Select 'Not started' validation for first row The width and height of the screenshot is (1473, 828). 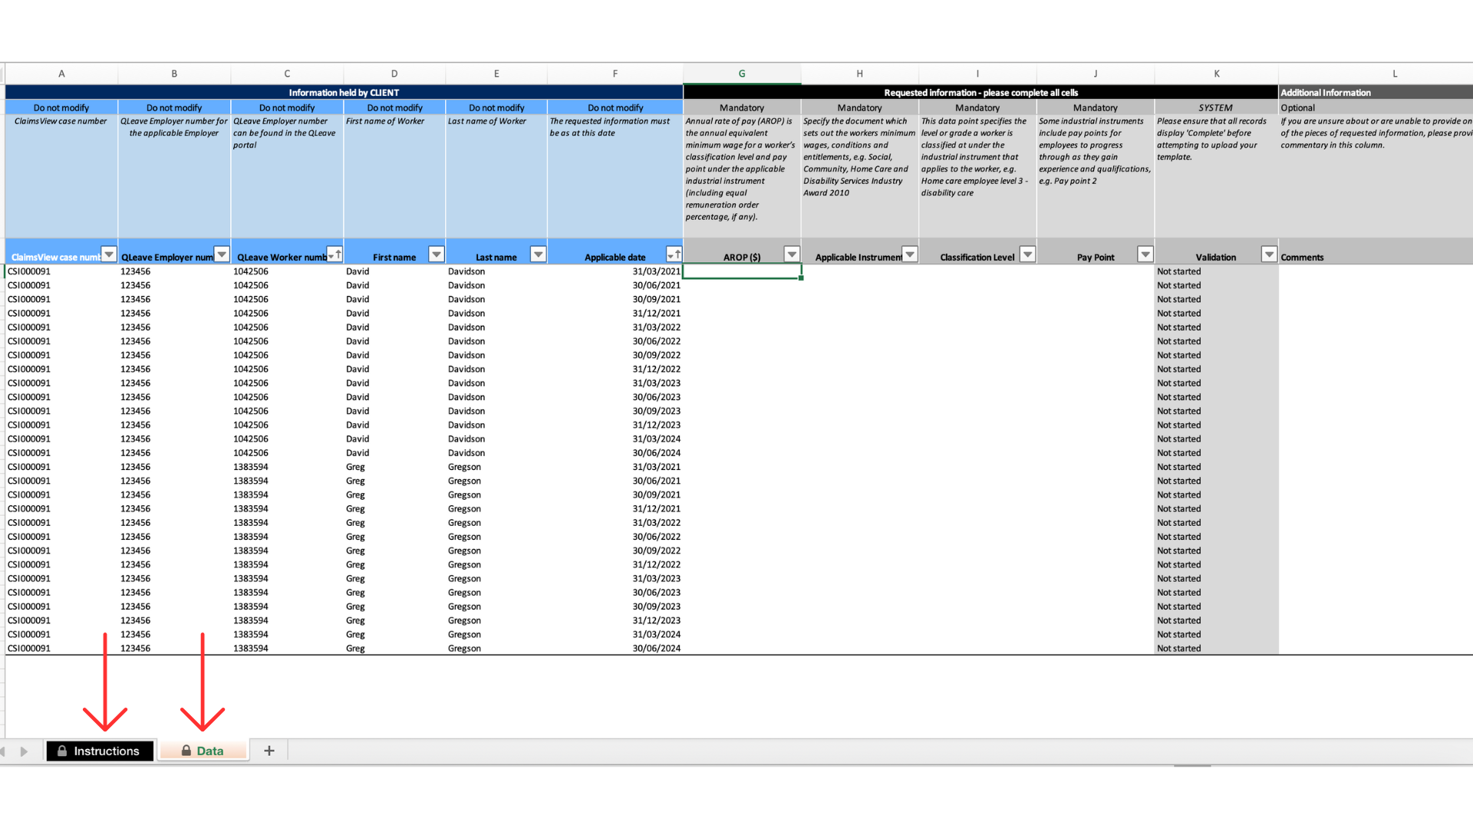[1216, 271]
